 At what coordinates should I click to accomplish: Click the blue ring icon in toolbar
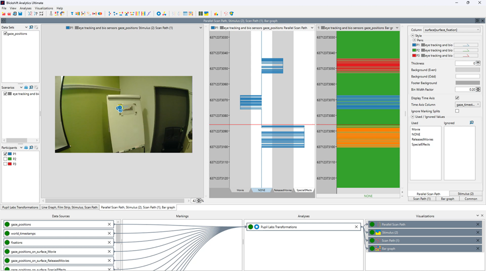pyautogui.click(x=158, y=14)
